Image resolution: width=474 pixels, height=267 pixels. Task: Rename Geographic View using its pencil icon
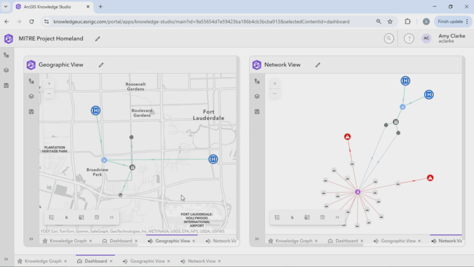pos(101,65)
